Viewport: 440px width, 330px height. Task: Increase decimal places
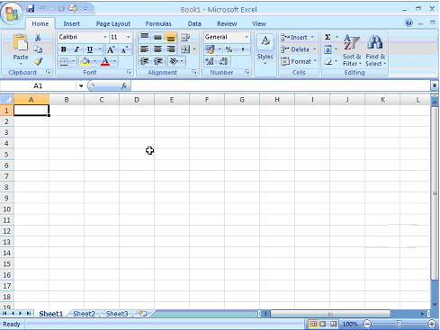point(210,61)
